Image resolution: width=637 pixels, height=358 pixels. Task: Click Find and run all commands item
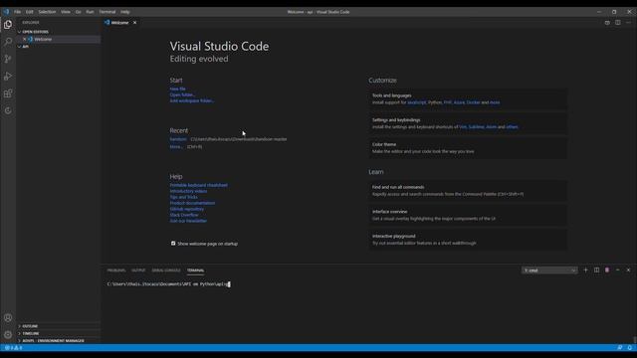(468, 190)
